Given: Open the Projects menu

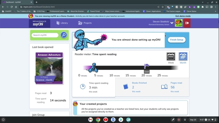Looking at the screenshot, I should [x=85, y=23].
